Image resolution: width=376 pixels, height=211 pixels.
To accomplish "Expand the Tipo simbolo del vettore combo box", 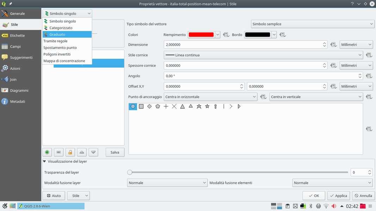I will tap(313, 24).
